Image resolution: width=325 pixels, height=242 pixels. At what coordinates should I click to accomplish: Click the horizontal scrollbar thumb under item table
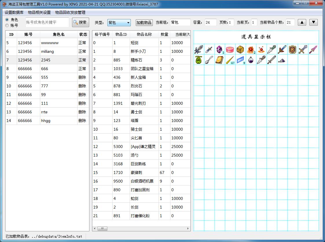102,228
